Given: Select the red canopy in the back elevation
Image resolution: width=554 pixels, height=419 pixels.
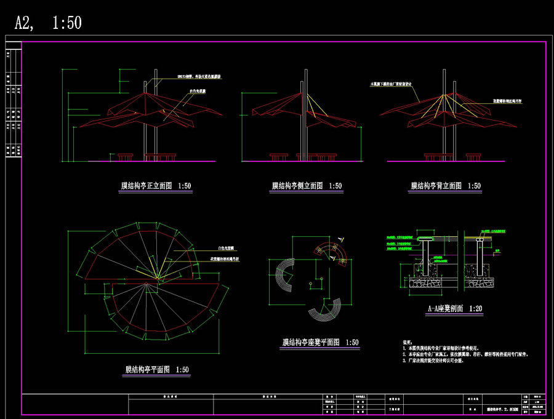Looking at the screenshot, I should [x=406, y=111].
